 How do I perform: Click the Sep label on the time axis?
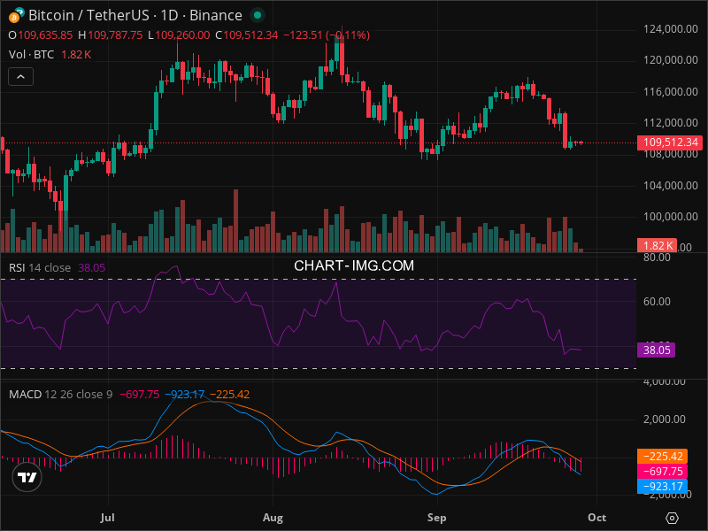tap(437, 517)
